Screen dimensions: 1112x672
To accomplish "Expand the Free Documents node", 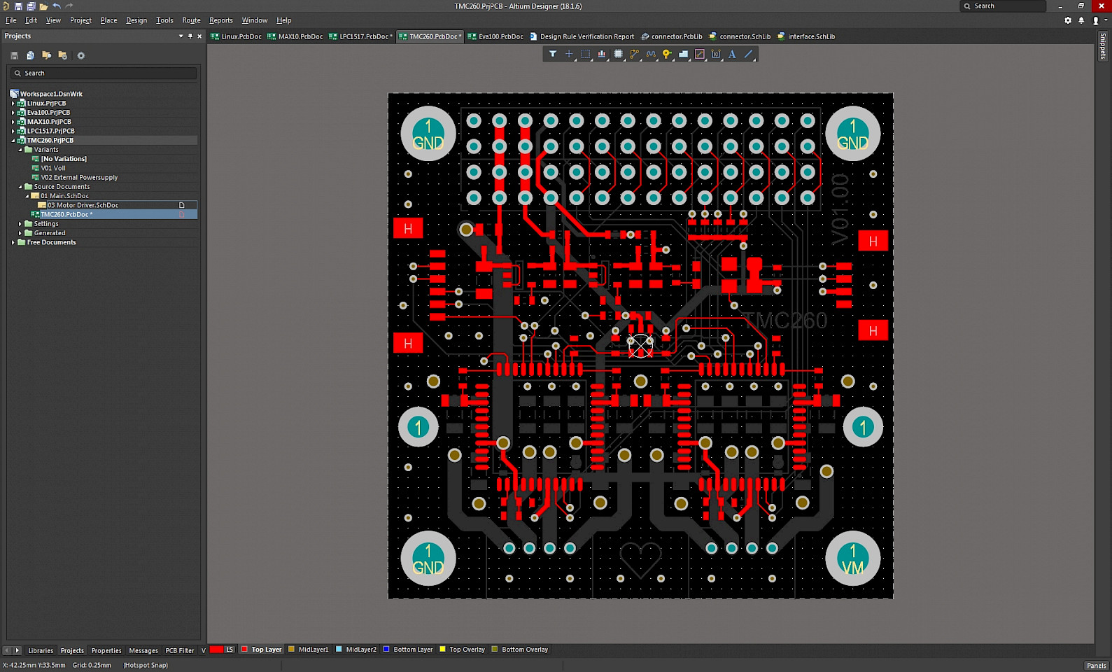I will pos(13,242).
